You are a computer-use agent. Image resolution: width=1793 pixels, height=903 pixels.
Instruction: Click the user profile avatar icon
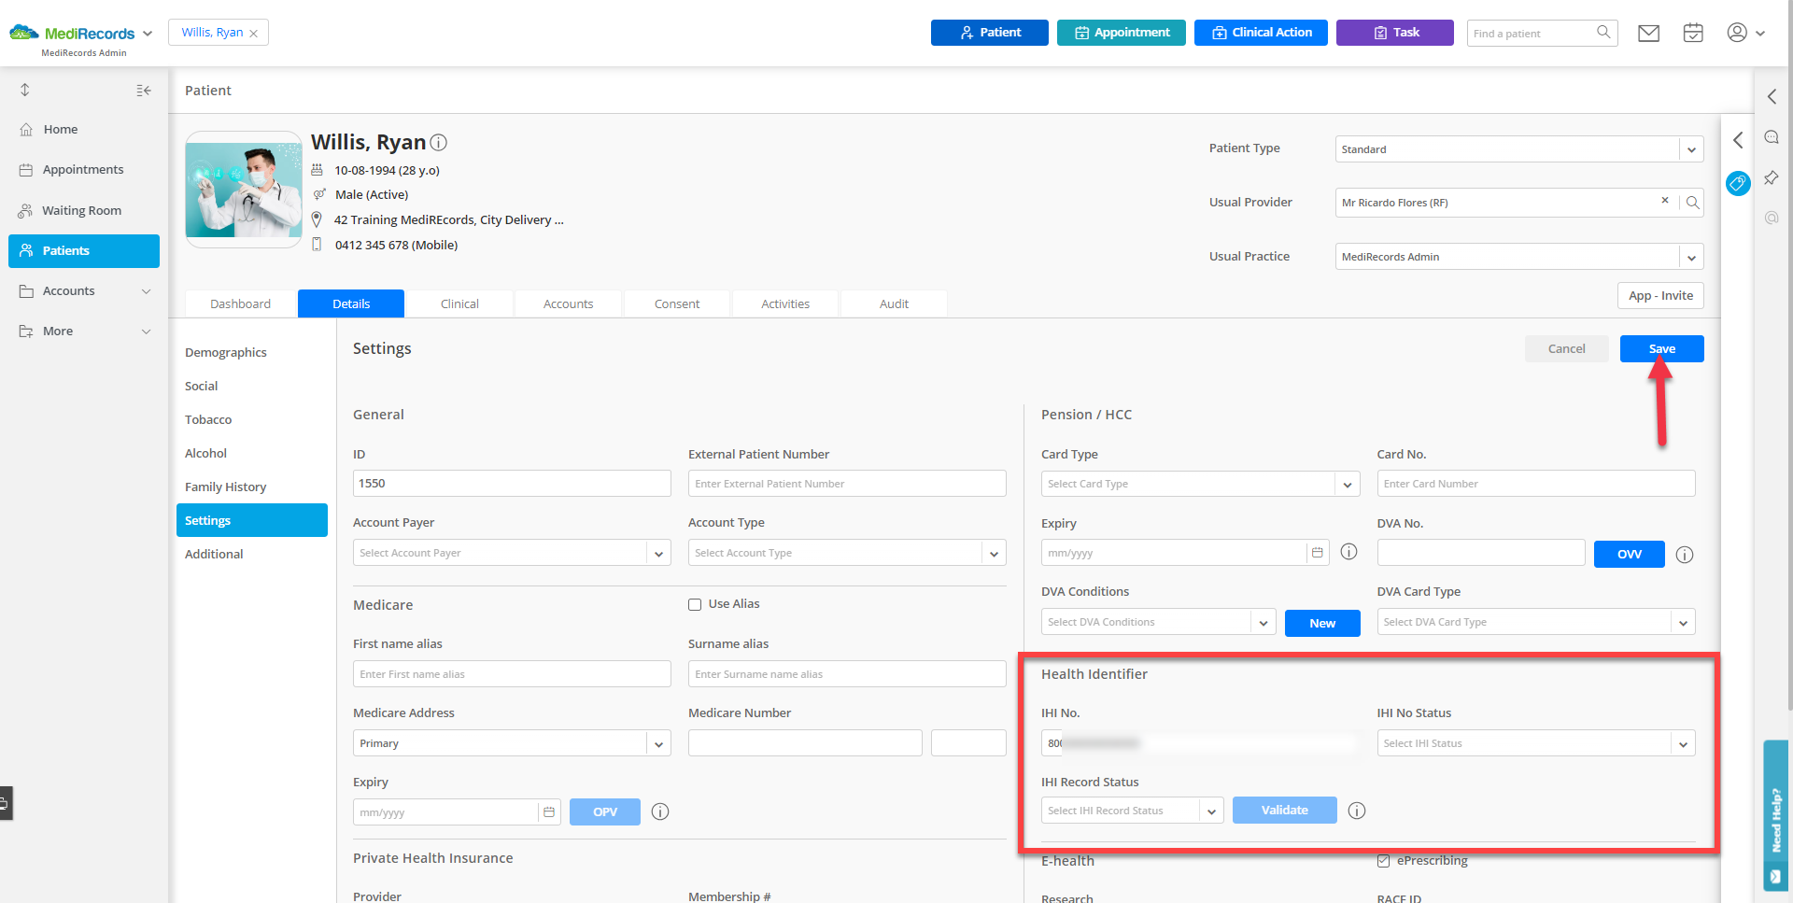tap(1736, 33)
